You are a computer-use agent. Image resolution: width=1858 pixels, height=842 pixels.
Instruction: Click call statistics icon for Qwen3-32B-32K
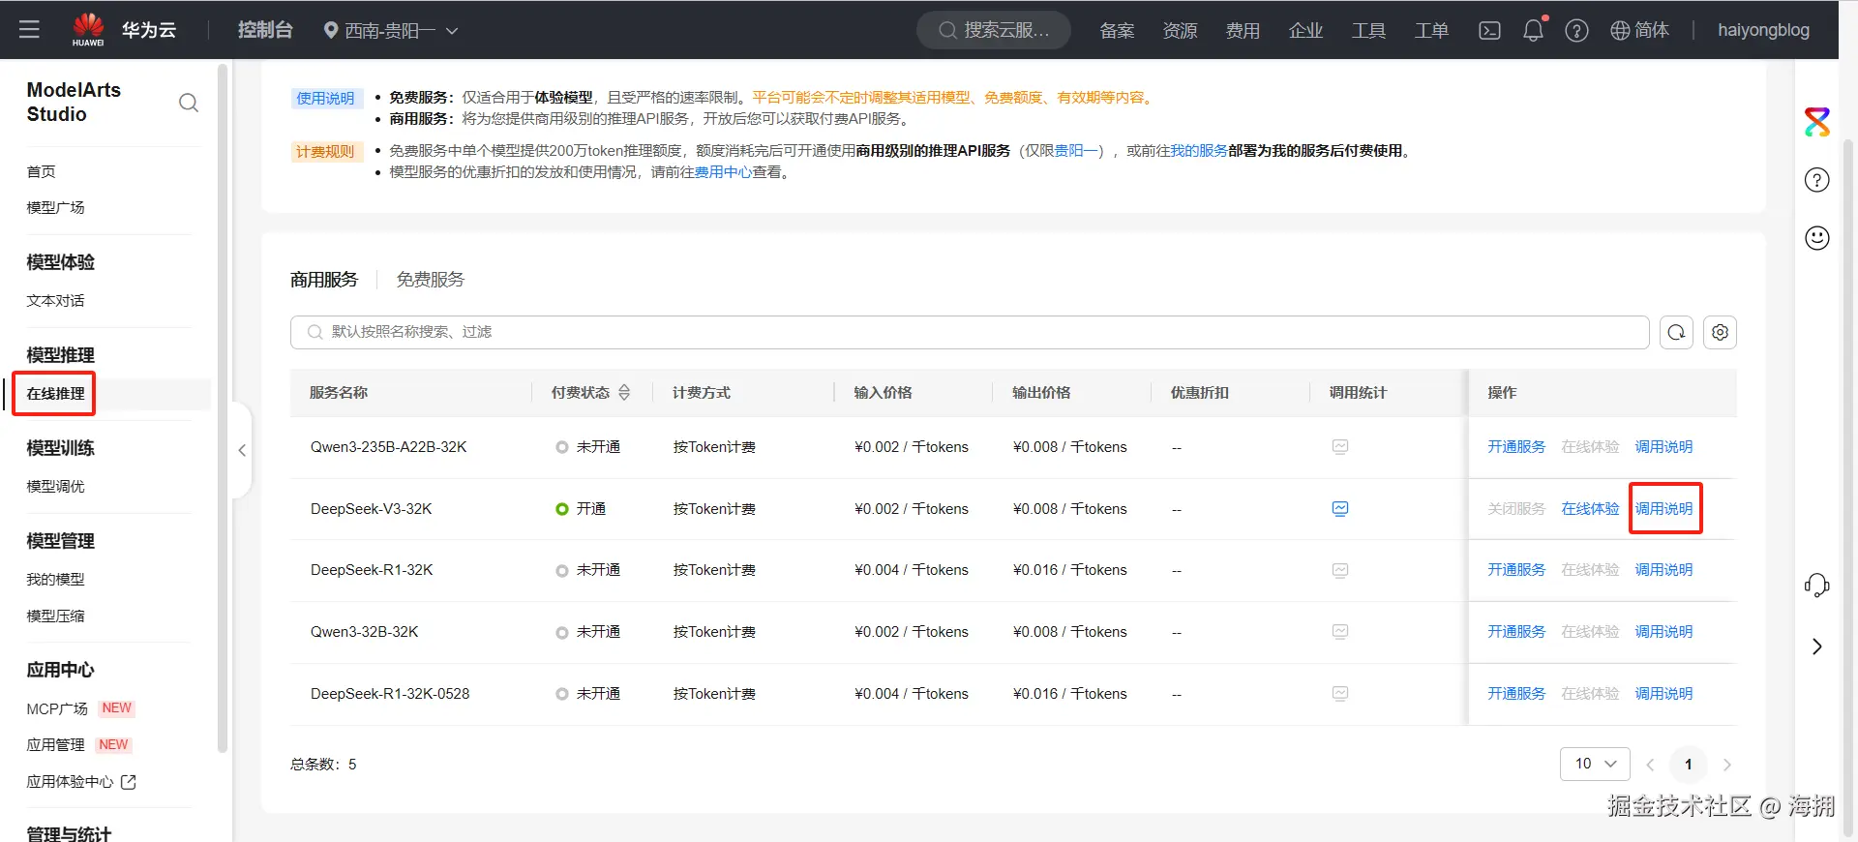coord(1340,631)
